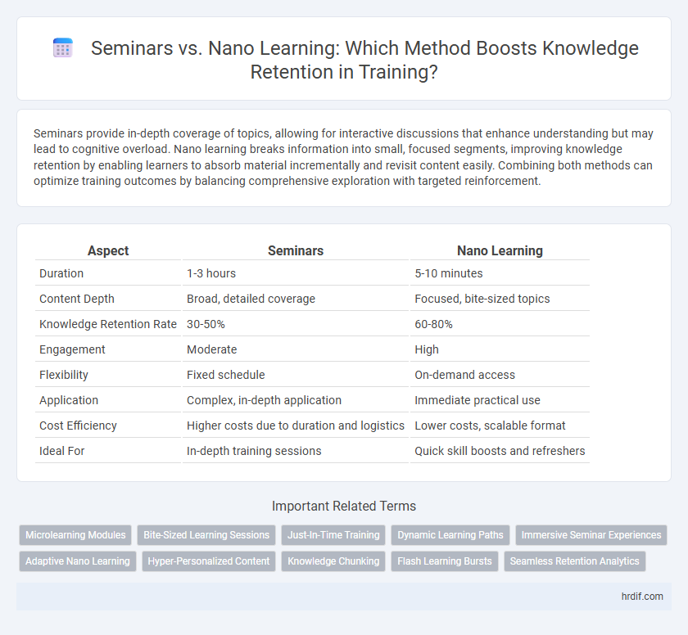Click the calendar icon beside the title
This screenshot has height=635, width=688.
coord(63,47)
